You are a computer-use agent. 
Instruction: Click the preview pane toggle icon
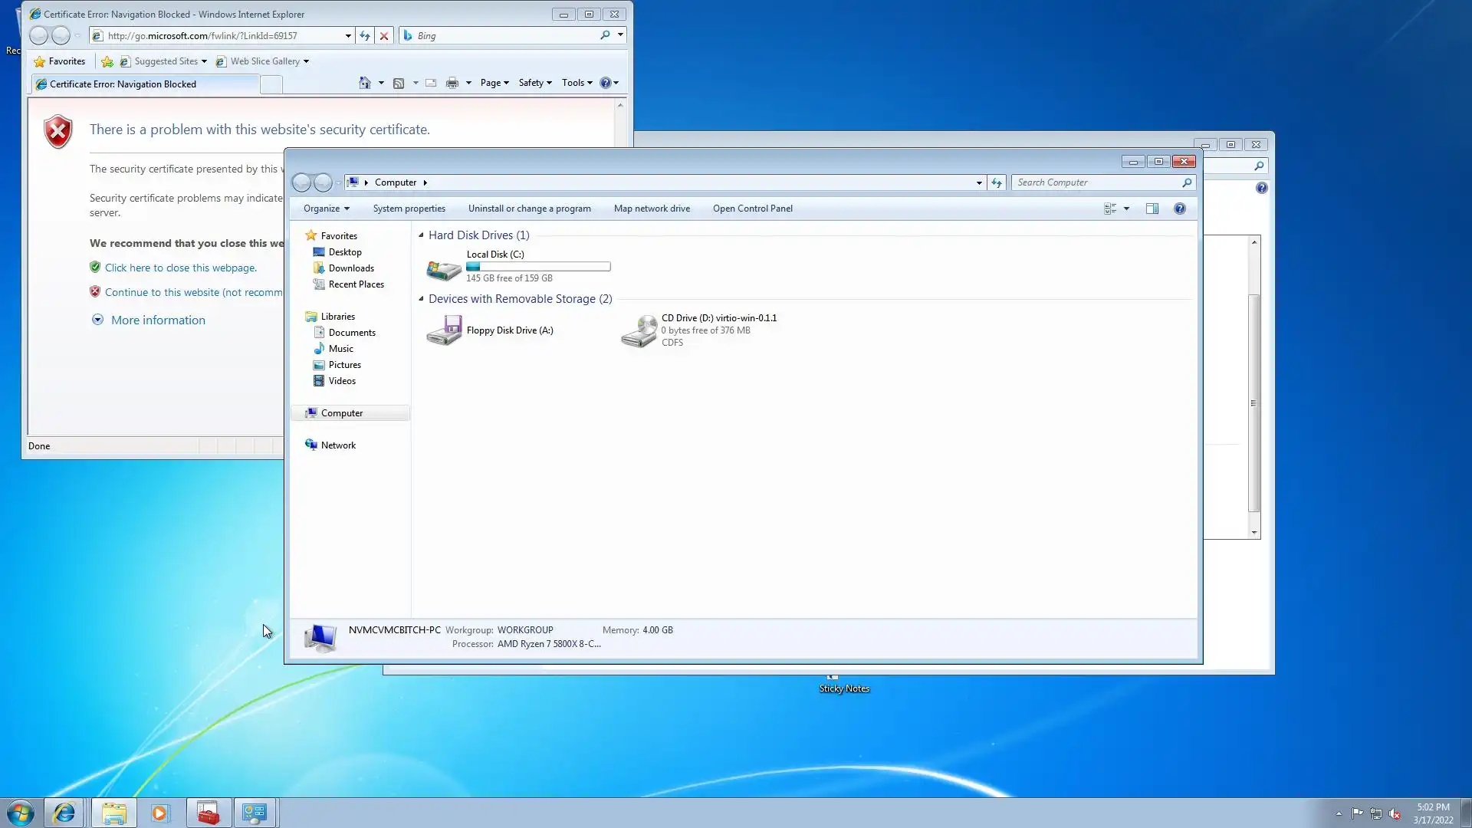click(x=1152, y=209)
